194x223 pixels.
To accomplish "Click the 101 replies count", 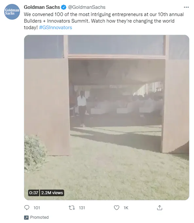I will pos(37,208).
